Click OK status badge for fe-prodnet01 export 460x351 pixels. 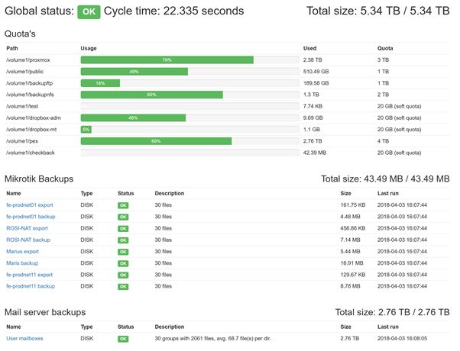tap(122, 205)
